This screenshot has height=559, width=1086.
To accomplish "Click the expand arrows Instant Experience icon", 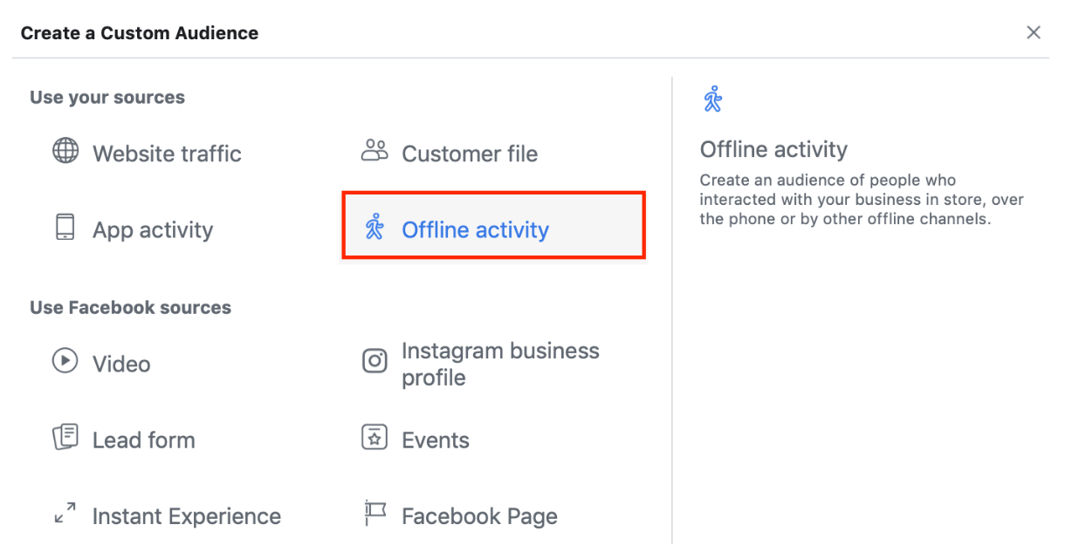I will (65, 515).
